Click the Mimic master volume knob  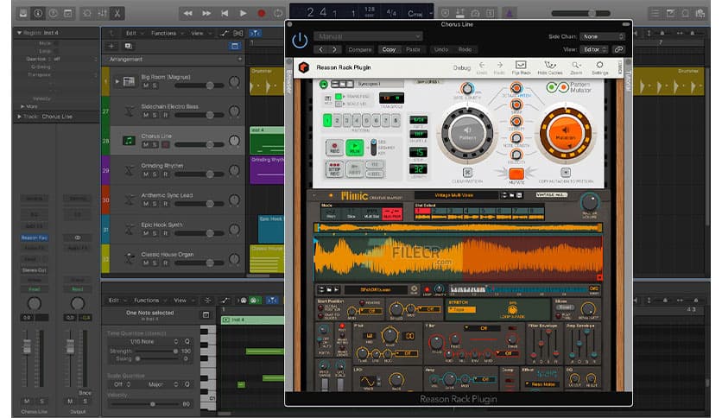click(589, 201)
